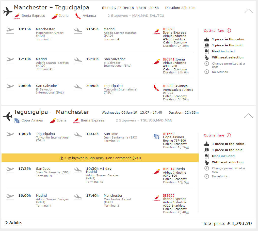Click the outbound Optimal fare heading
This screenshot has height=231, width=258.
coord(214,31)
